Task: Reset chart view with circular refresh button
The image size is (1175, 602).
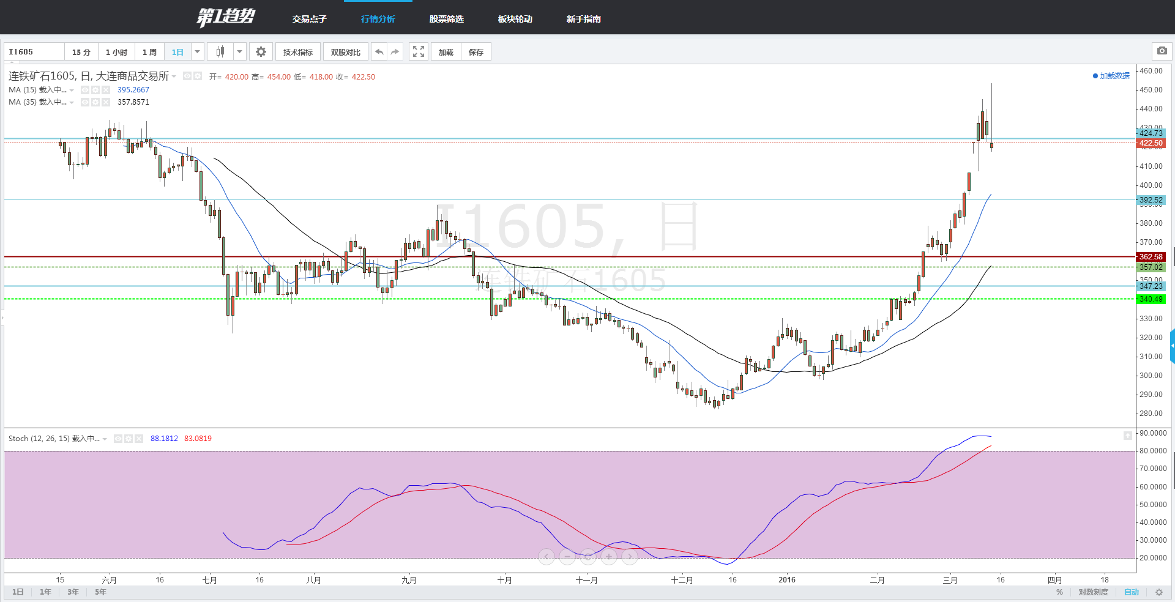Action: (x=588, y=557)
